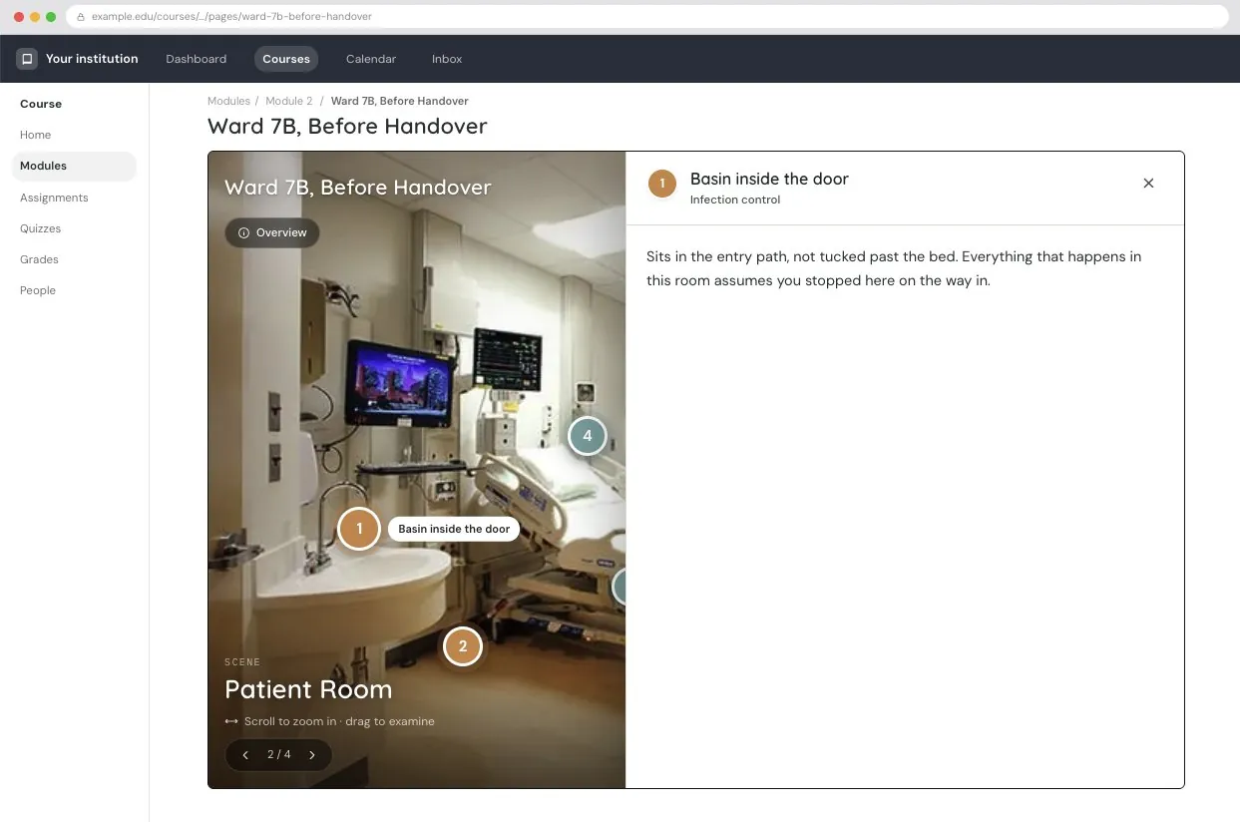Open the Courses nav tab
Viewport: 1240px width, 822px height.
pyautogui.click(x=286, y=59)
